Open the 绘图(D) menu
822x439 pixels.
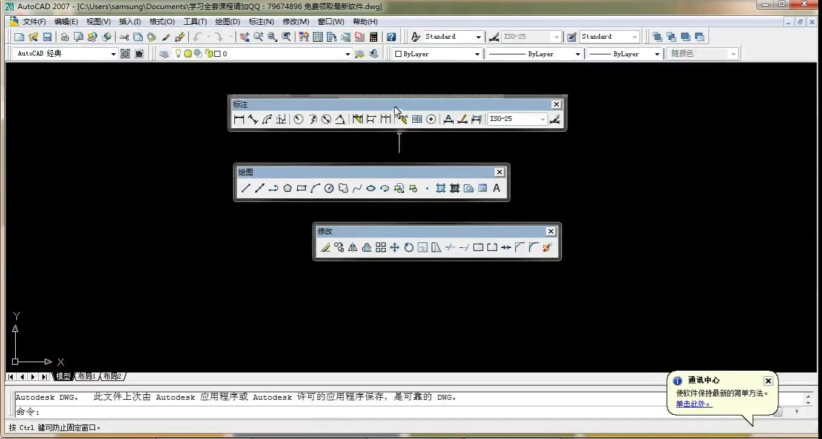click(x=227, y=21)
